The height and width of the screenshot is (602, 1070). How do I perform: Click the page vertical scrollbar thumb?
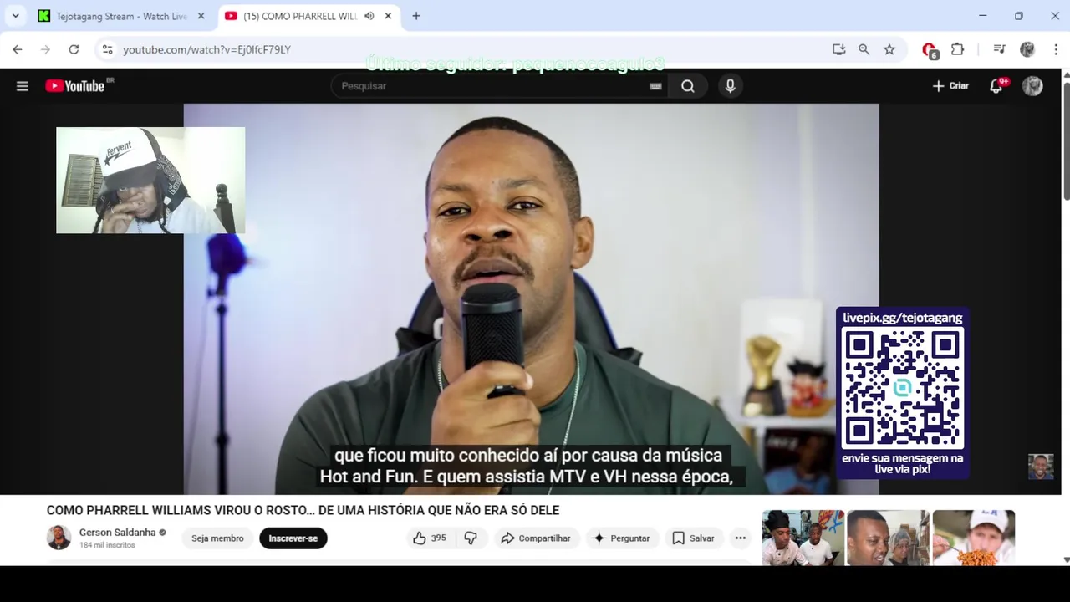point(1066,140)
